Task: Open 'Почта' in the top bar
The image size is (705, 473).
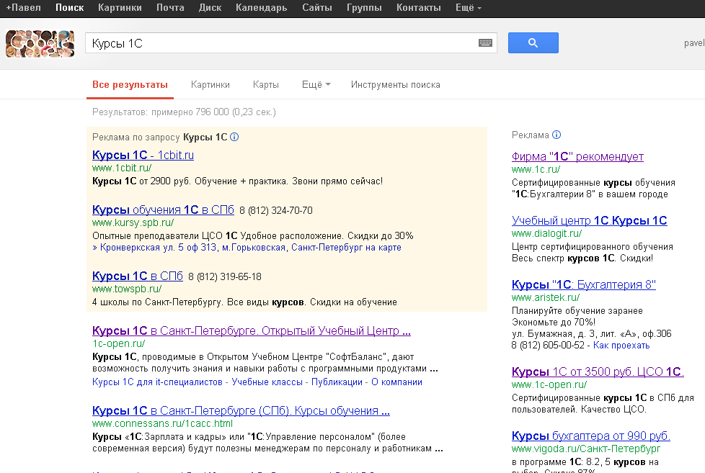Action: click(170, 8)
